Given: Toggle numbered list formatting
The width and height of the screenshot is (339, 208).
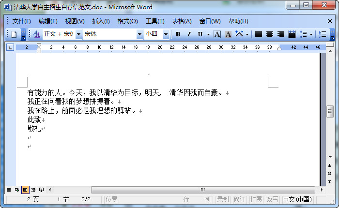Looking at the screenshot, I should (323, 34).
